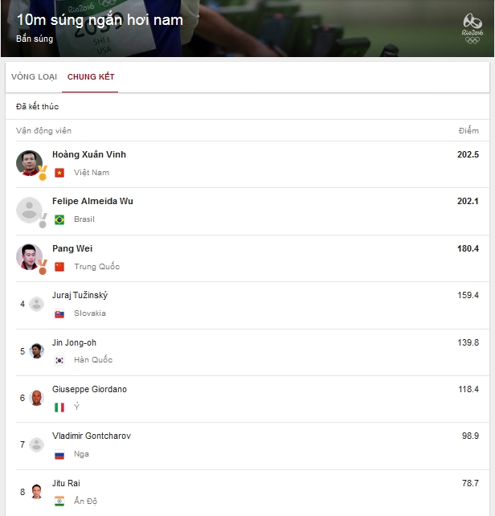Click Jin Jong-oh's profile thumbnail
Image resolution: width=495 pixels, height=516 pixels.
point(36,350)
